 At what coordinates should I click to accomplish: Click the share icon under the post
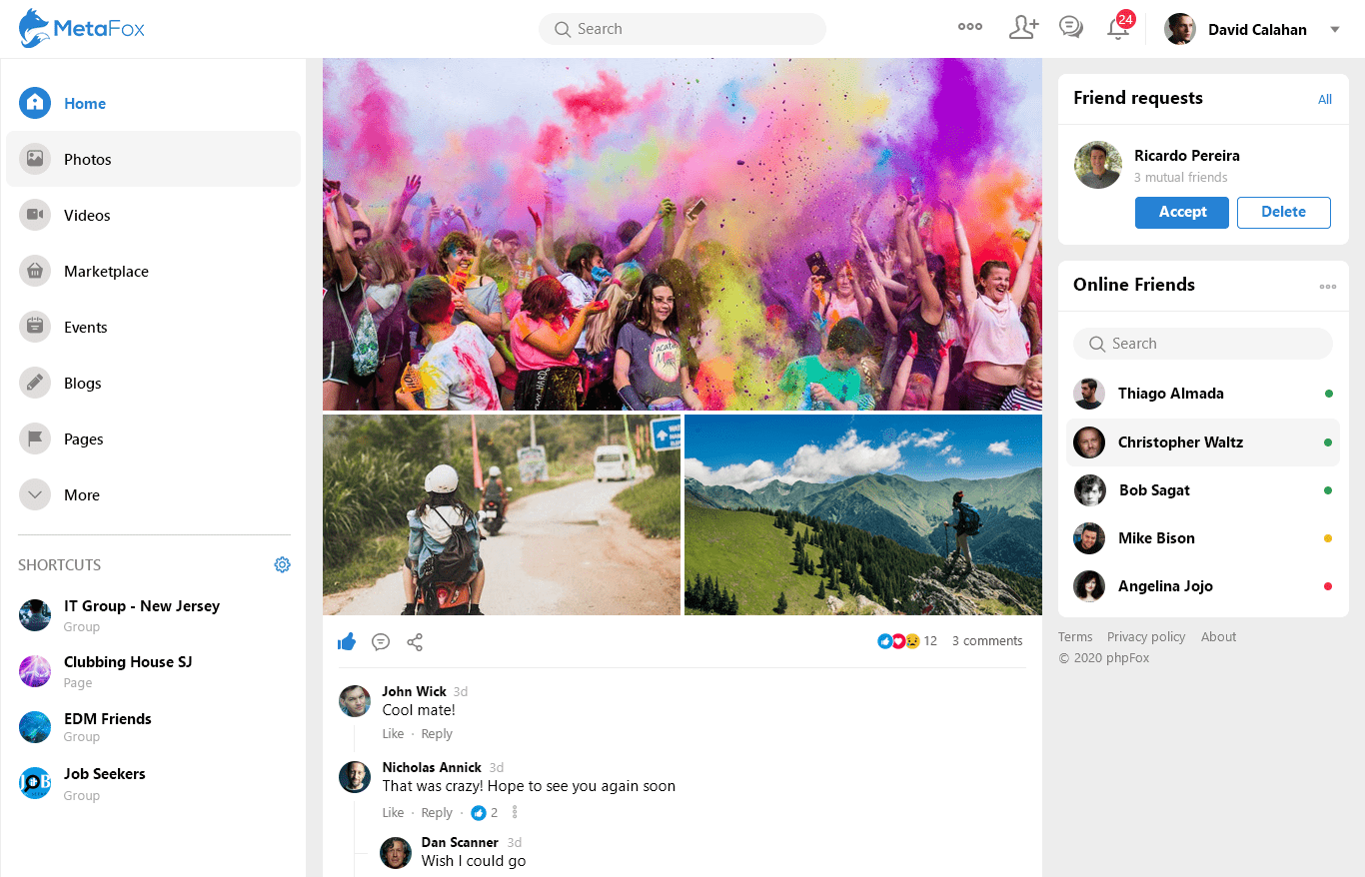point(415,642)
